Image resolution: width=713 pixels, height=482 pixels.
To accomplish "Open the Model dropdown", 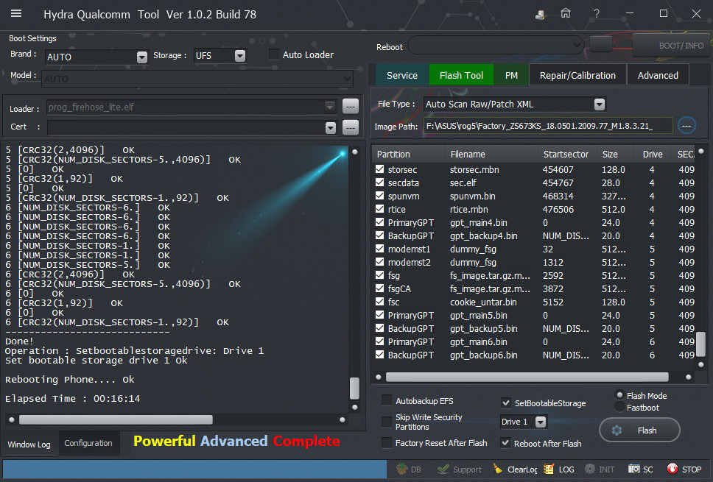I will click(x=348, y=79).
